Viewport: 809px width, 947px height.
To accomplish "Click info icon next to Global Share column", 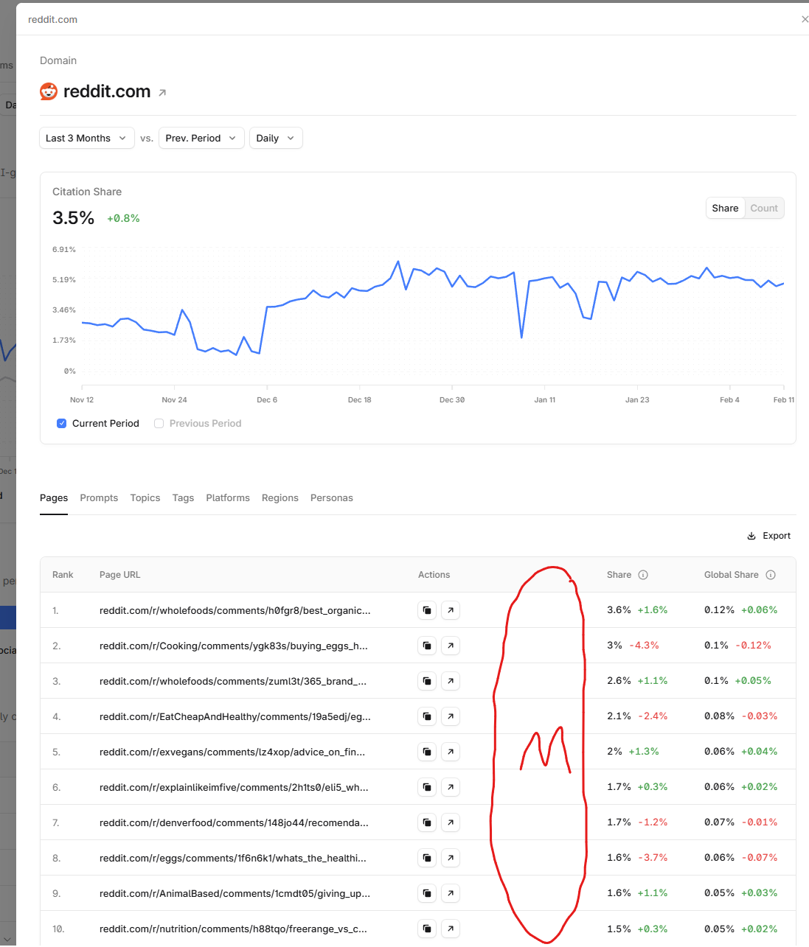I will click(771, 575).
